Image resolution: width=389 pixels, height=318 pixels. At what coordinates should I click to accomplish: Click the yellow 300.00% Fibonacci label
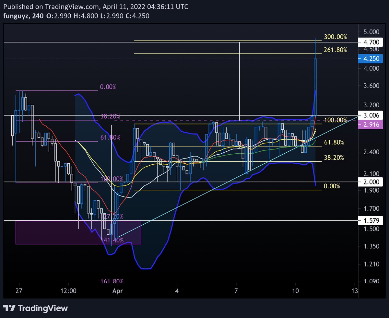(x=335, y=37)
